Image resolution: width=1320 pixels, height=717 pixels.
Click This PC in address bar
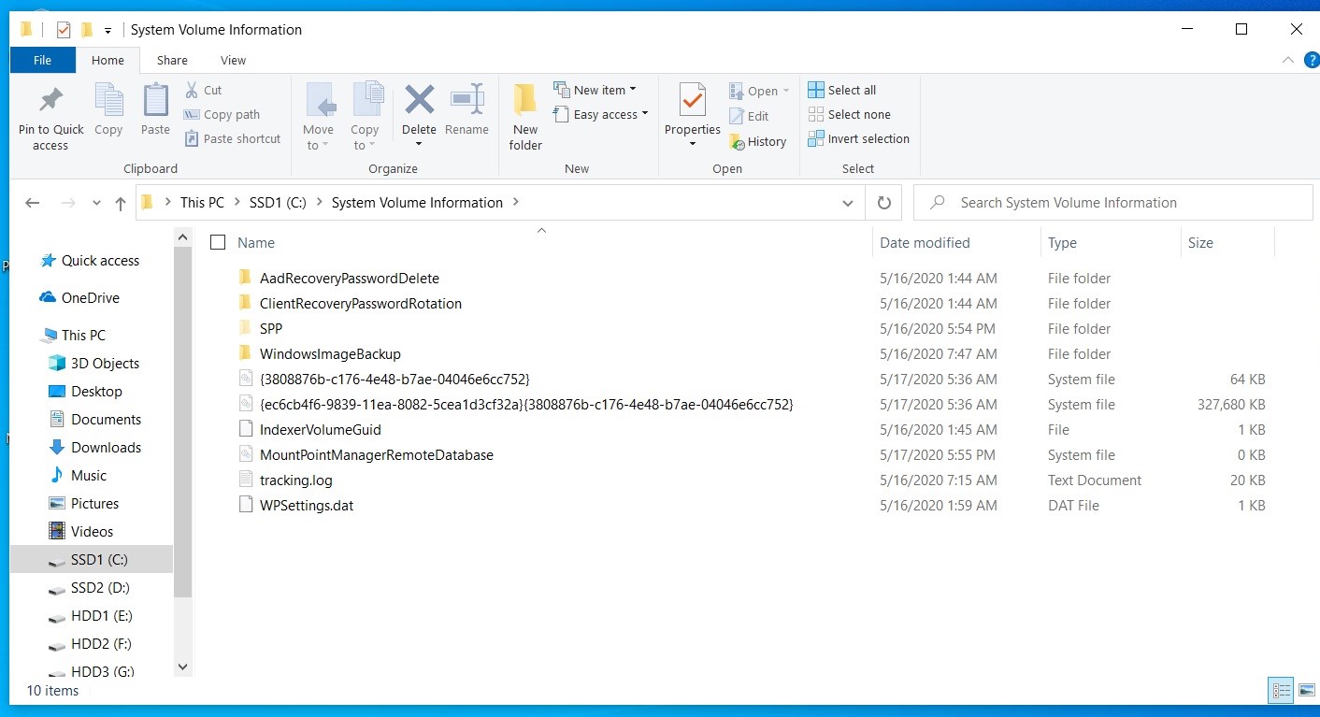[202, 203]
